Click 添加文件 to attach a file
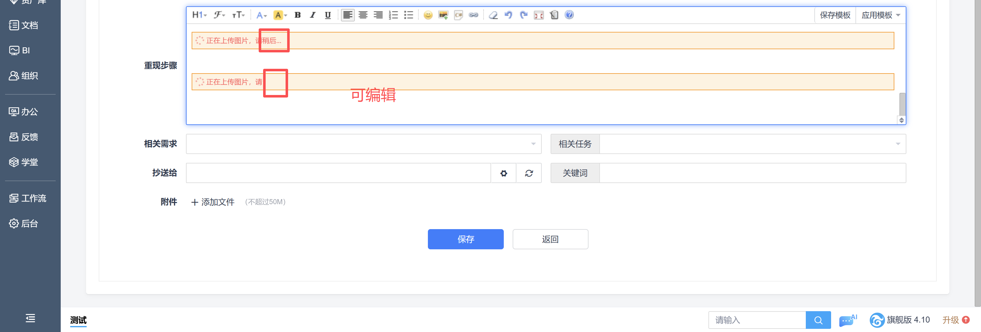This screenshot has height=332, width=981. coord(213,202)
